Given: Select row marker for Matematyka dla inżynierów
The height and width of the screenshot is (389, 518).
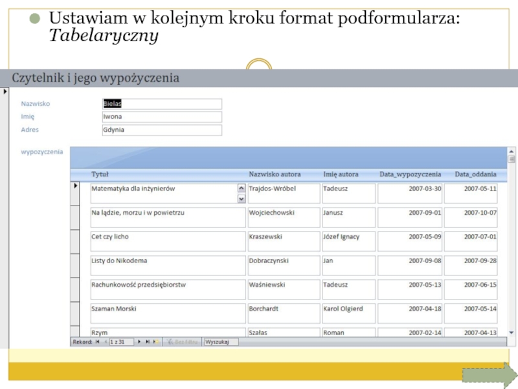Looking at the screenshot, I should (x=75, y=193).
